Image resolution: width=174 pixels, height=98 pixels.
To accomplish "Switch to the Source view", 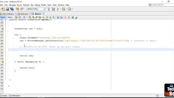I will point(3,17).
